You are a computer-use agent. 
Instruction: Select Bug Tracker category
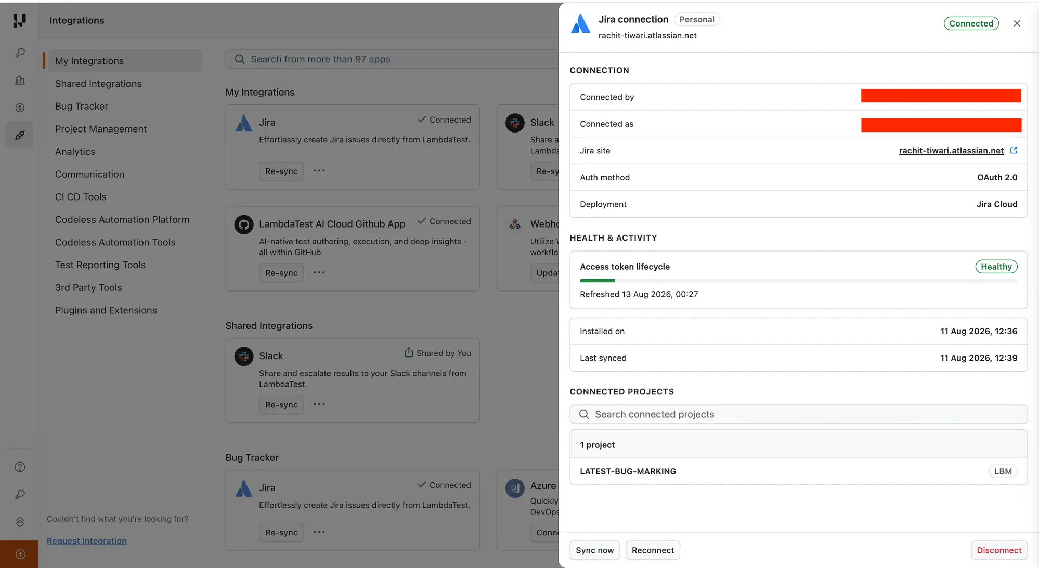click(x=82, y=106)
